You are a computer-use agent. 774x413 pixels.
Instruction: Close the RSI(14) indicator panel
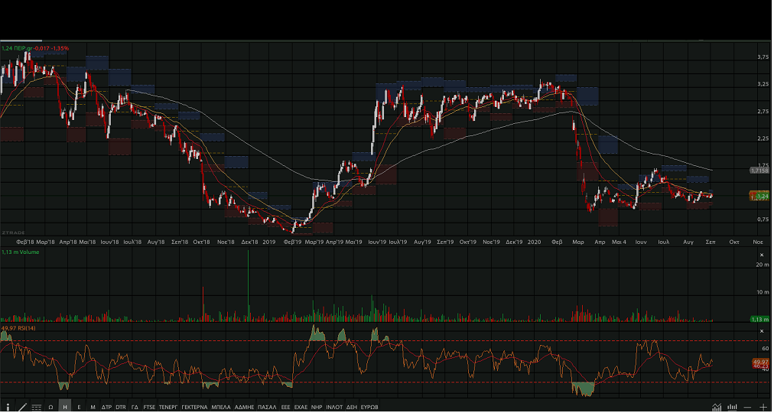(x=761, y=330)
